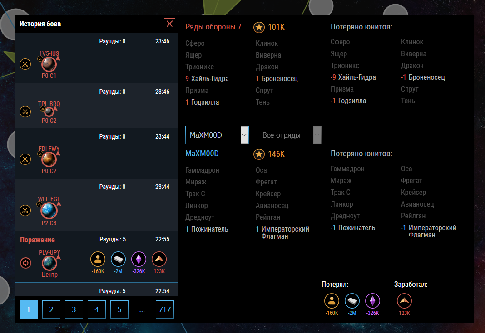Go to page 2 of battle history
Viewport: 485px width, 333px height.
pos(51,309)
